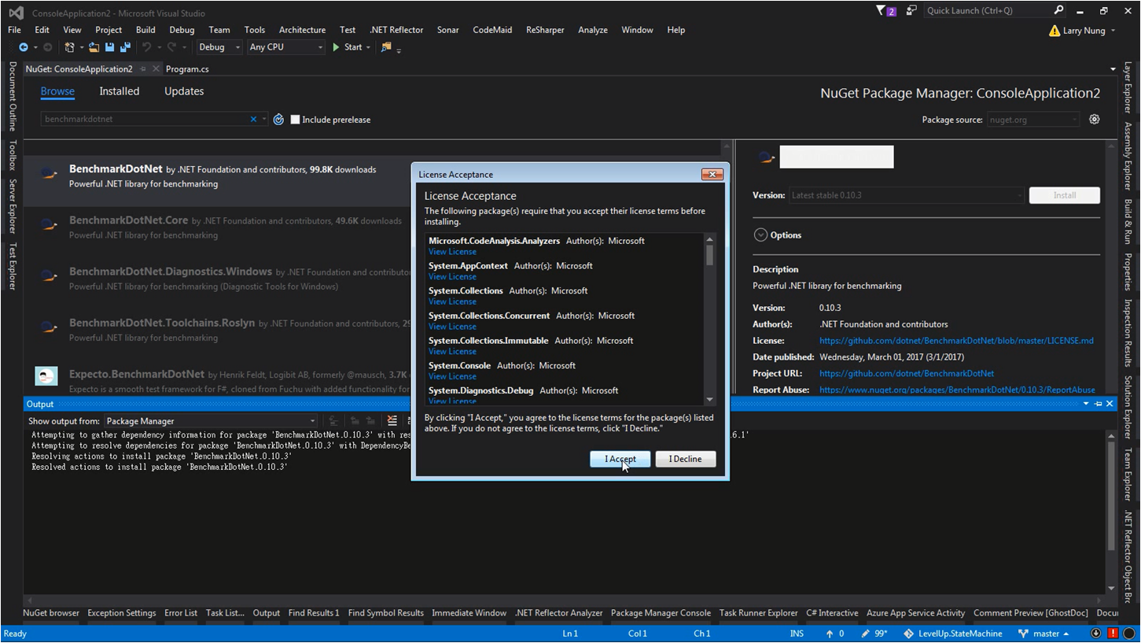Switch to the Installed tab
The image size is (1141, 643).
click(120, 91)
